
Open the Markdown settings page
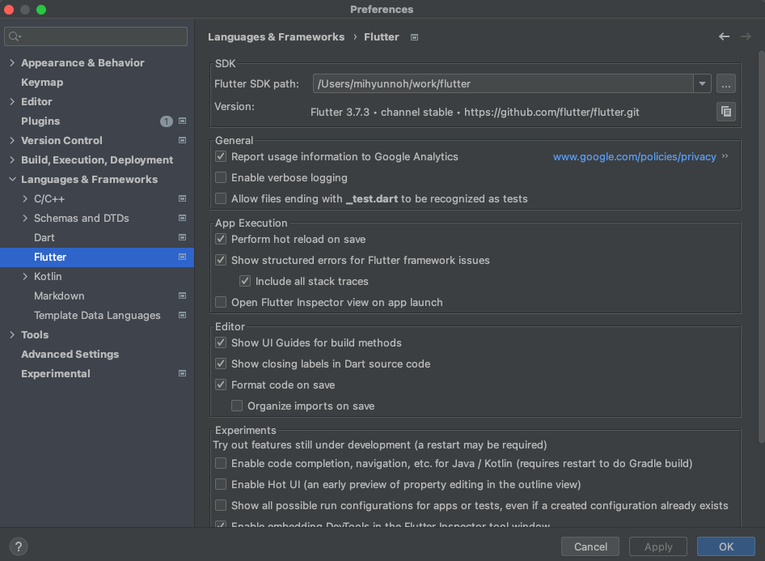pyautogui.click(x=59, y=295)
